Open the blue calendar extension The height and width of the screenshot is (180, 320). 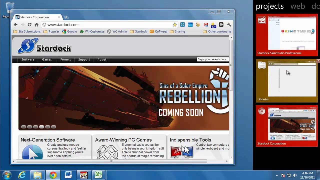pyautogui.click(x=190, y=24)
